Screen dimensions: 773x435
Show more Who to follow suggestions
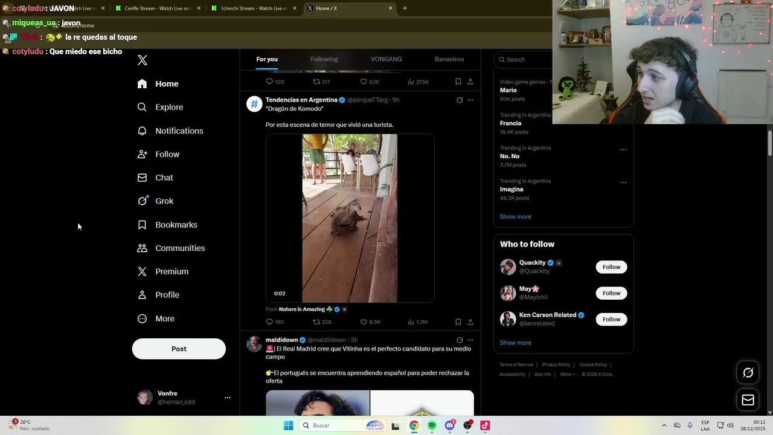(515, 343)
